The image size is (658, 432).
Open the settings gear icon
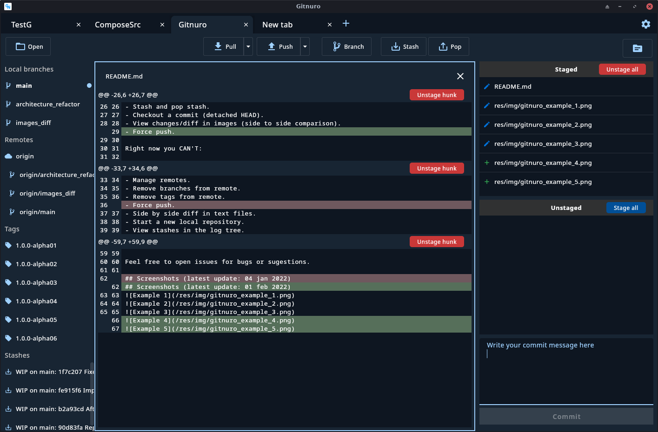pos(645,24)
